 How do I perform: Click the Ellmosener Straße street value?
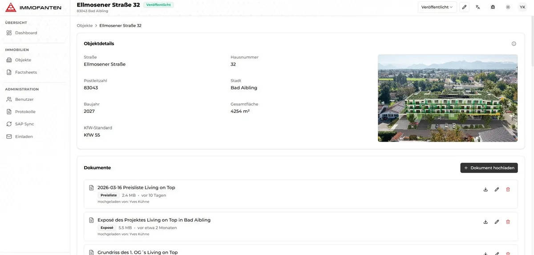click(105, 64)
